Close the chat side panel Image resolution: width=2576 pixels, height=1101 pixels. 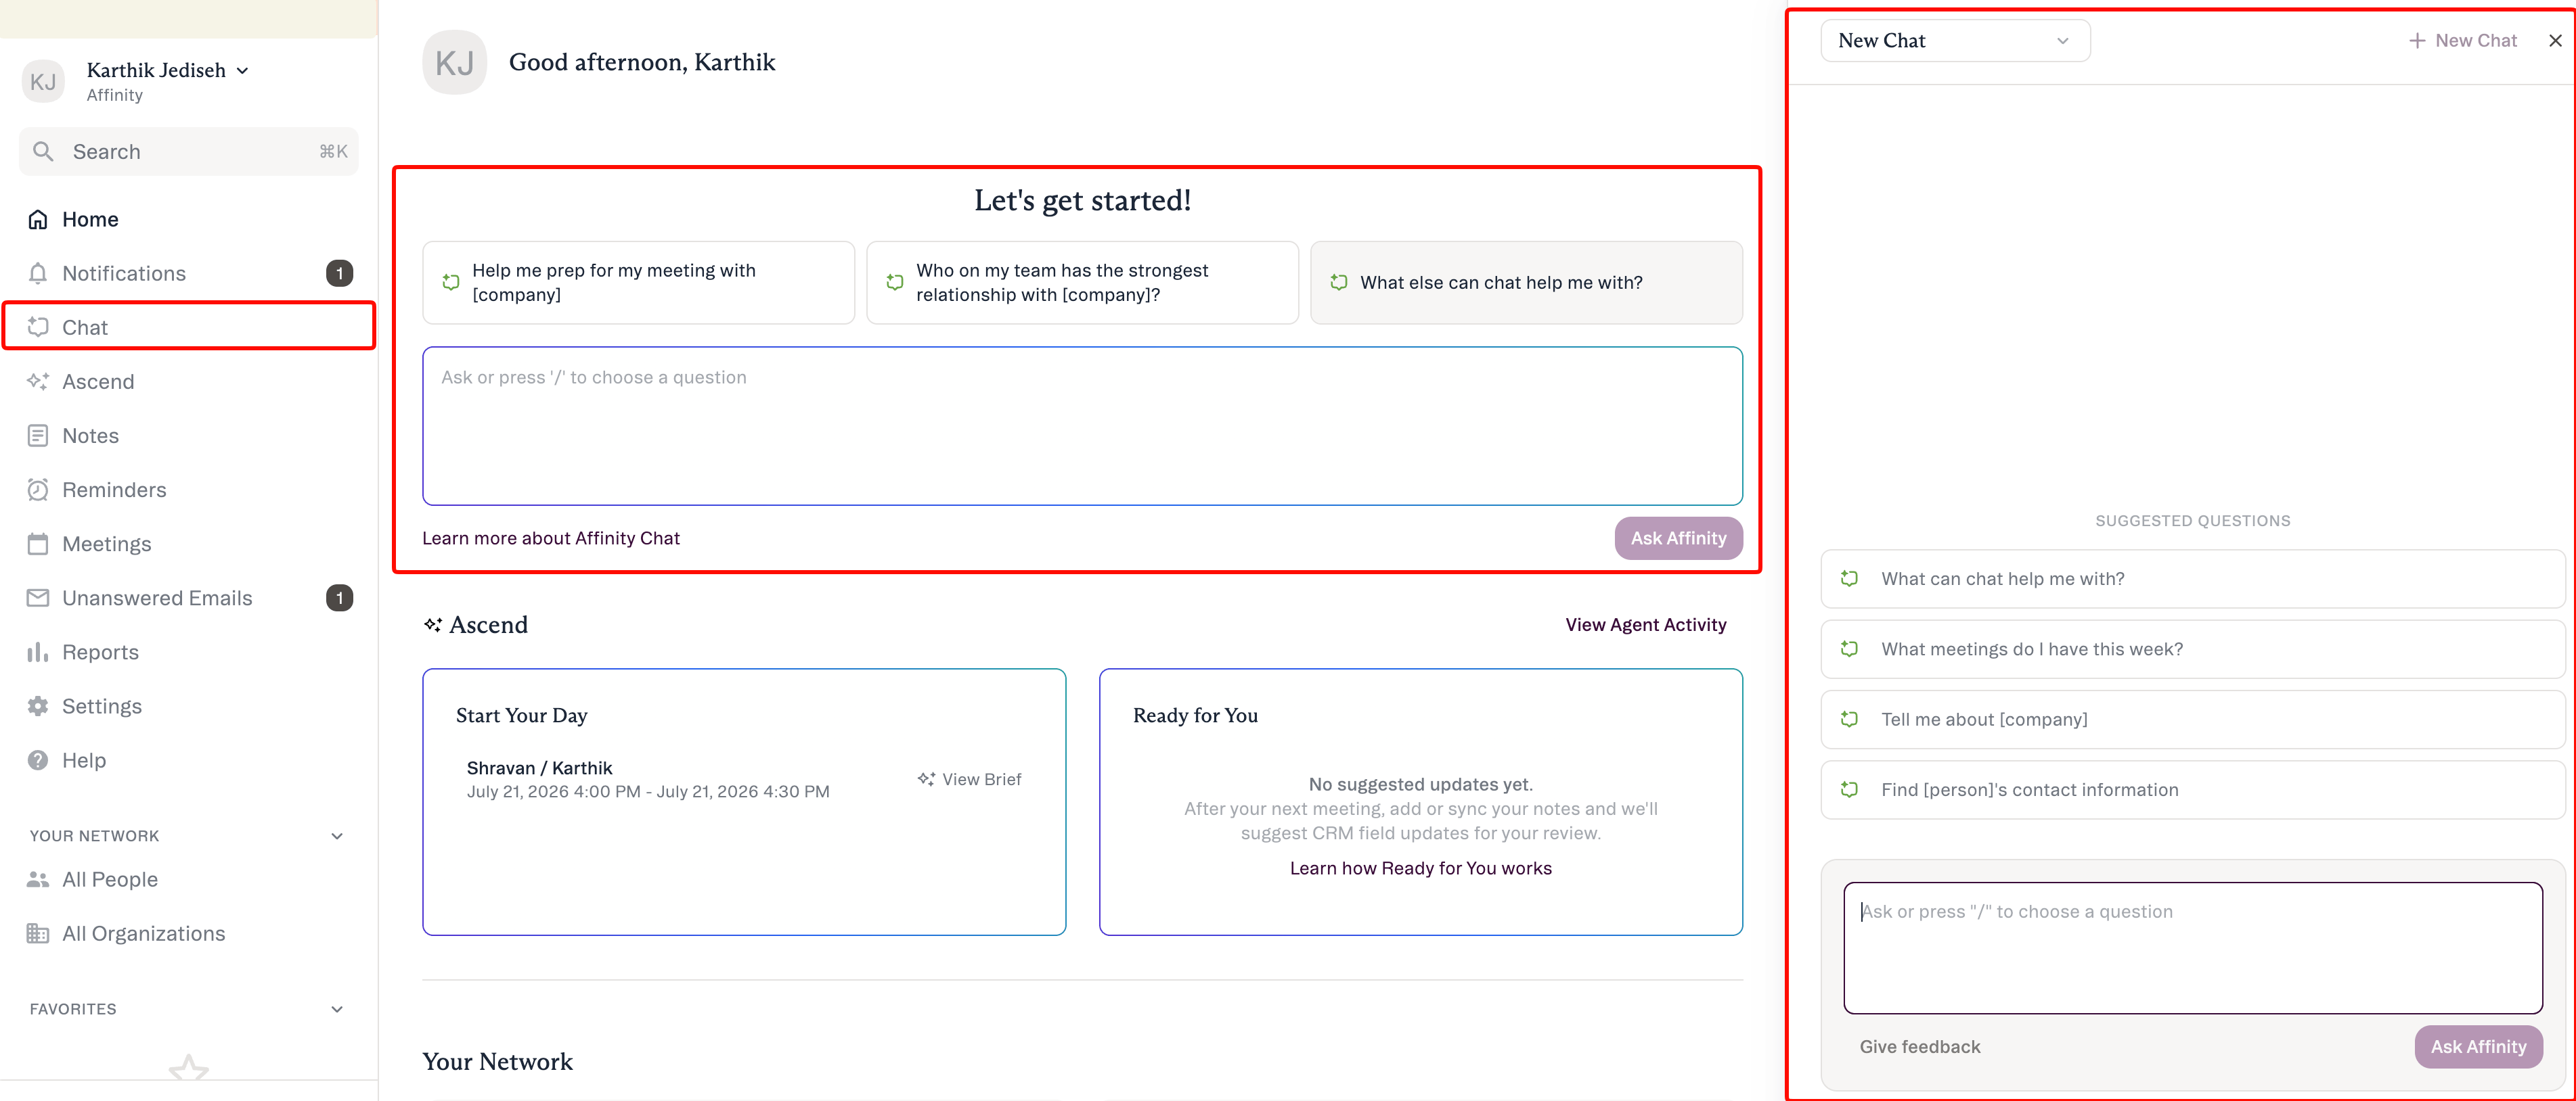pyautogui.click(x=2555, y=40)
